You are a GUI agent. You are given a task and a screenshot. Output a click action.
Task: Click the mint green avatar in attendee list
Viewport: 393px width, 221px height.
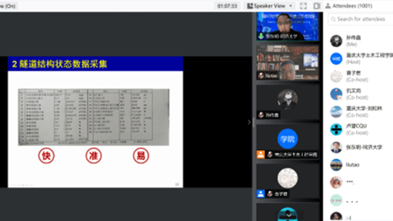click(x=336, y=200)
